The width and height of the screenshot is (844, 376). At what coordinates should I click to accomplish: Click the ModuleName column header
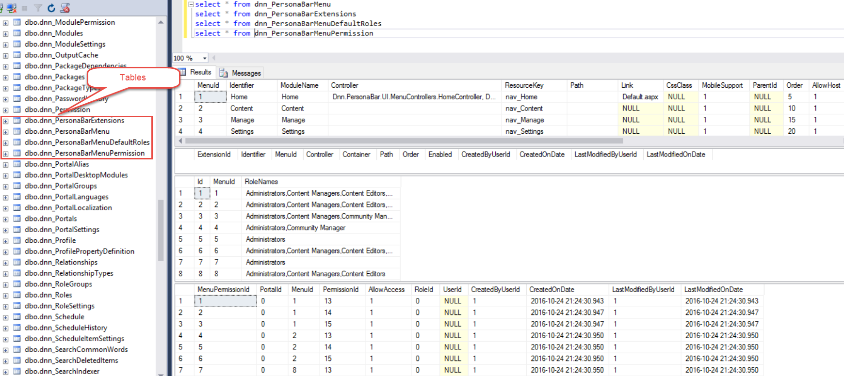(302, 85)
